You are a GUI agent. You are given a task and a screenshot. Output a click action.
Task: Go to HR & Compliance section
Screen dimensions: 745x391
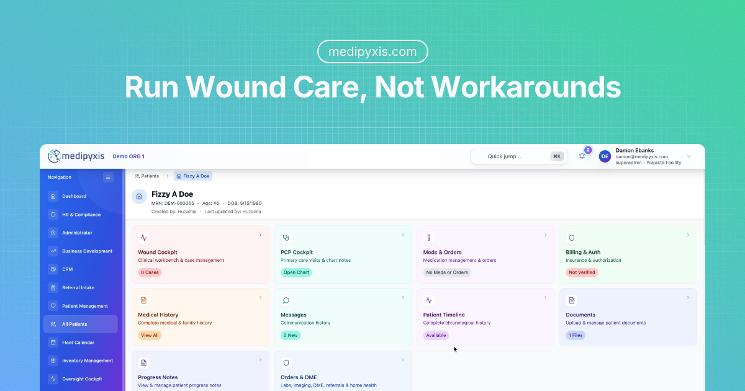tap(80, 215)
